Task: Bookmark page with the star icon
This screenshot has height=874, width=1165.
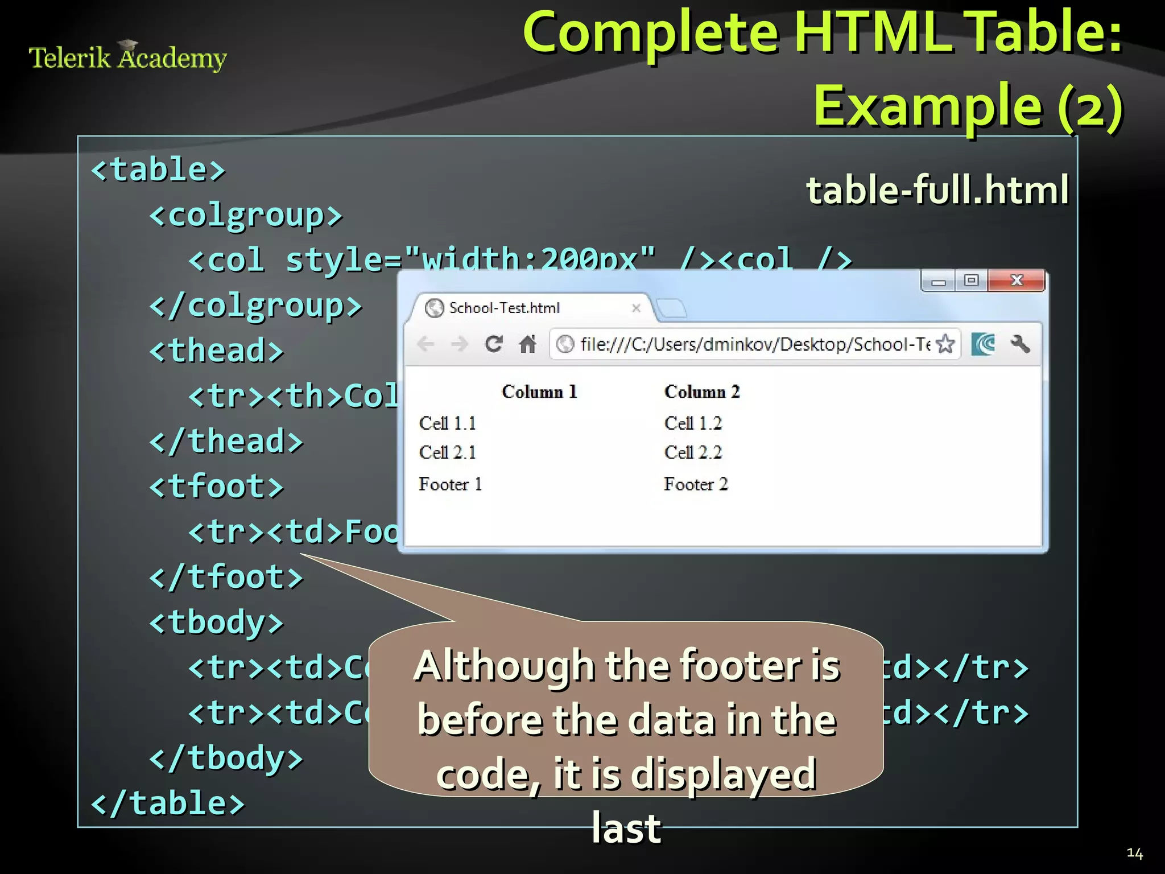Action: pyautogui.click(x=945, y=344)
